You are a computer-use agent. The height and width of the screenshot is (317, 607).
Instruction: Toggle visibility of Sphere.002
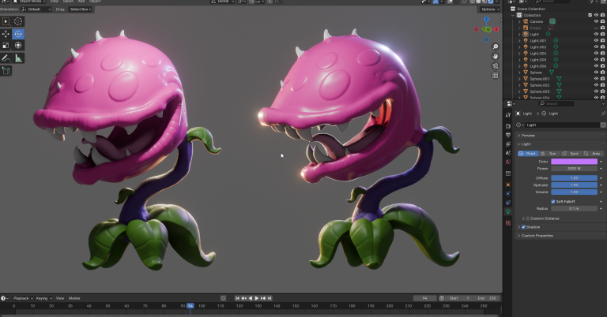(x=596, y=85)
